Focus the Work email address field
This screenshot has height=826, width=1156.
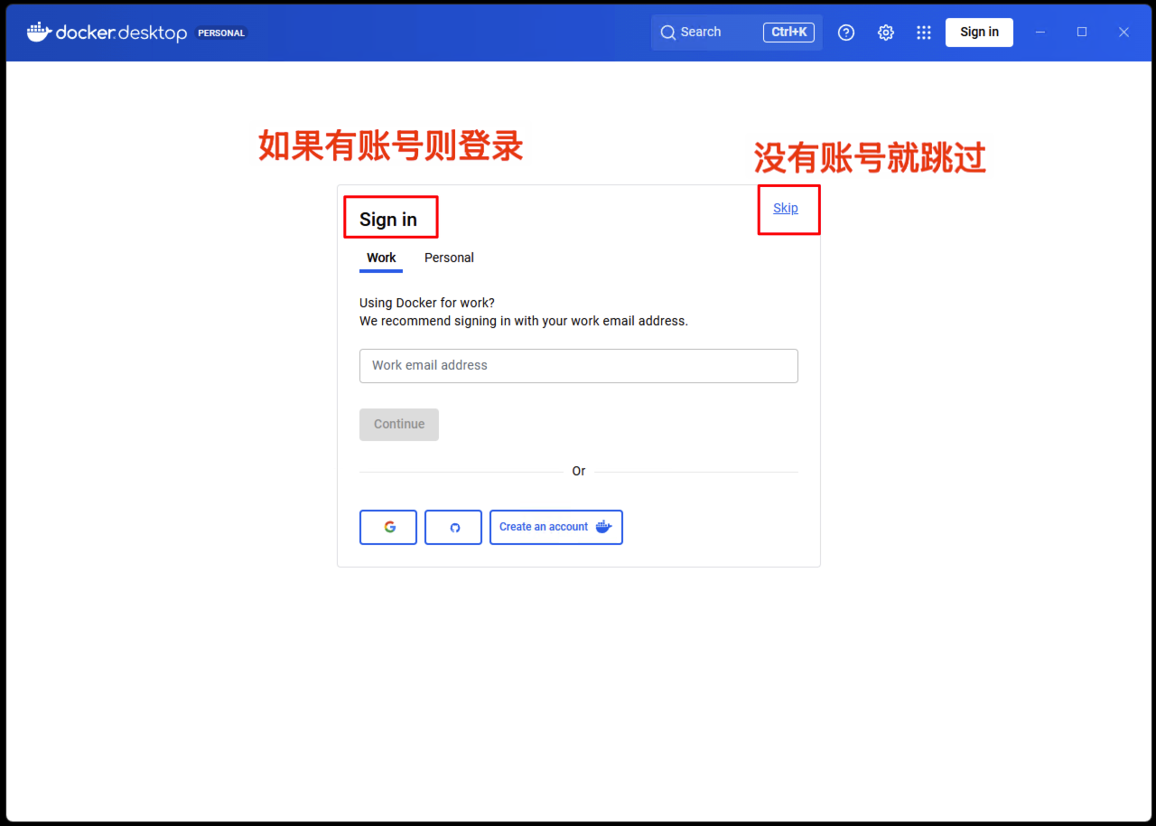(x=579, y=366)
